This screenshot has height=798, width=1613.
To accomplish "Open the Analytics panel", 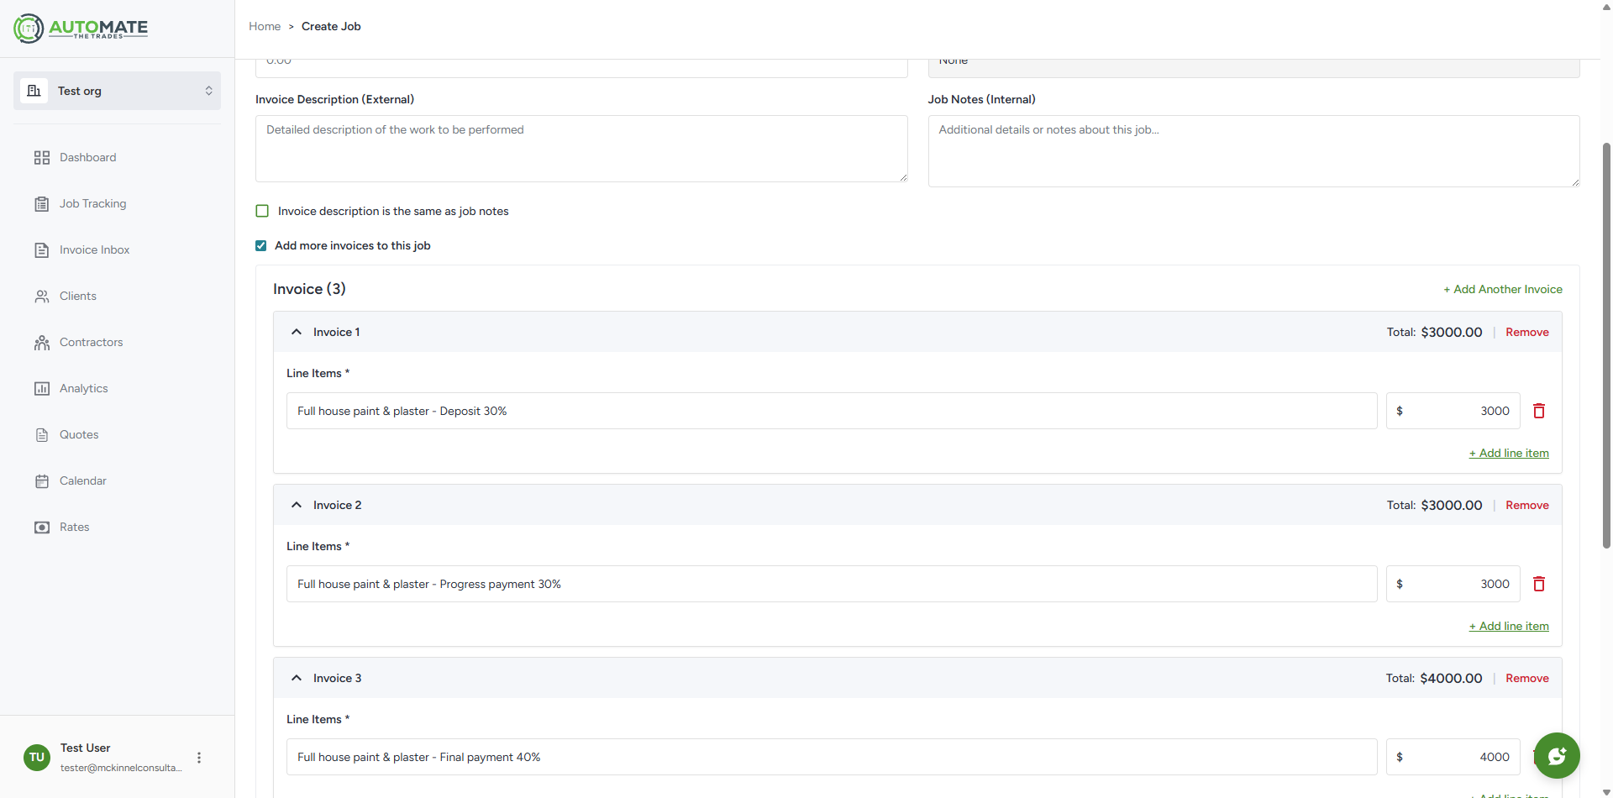I will 84,388.
